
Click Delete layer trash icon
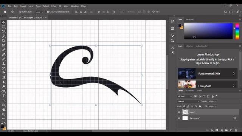point(236,130)
